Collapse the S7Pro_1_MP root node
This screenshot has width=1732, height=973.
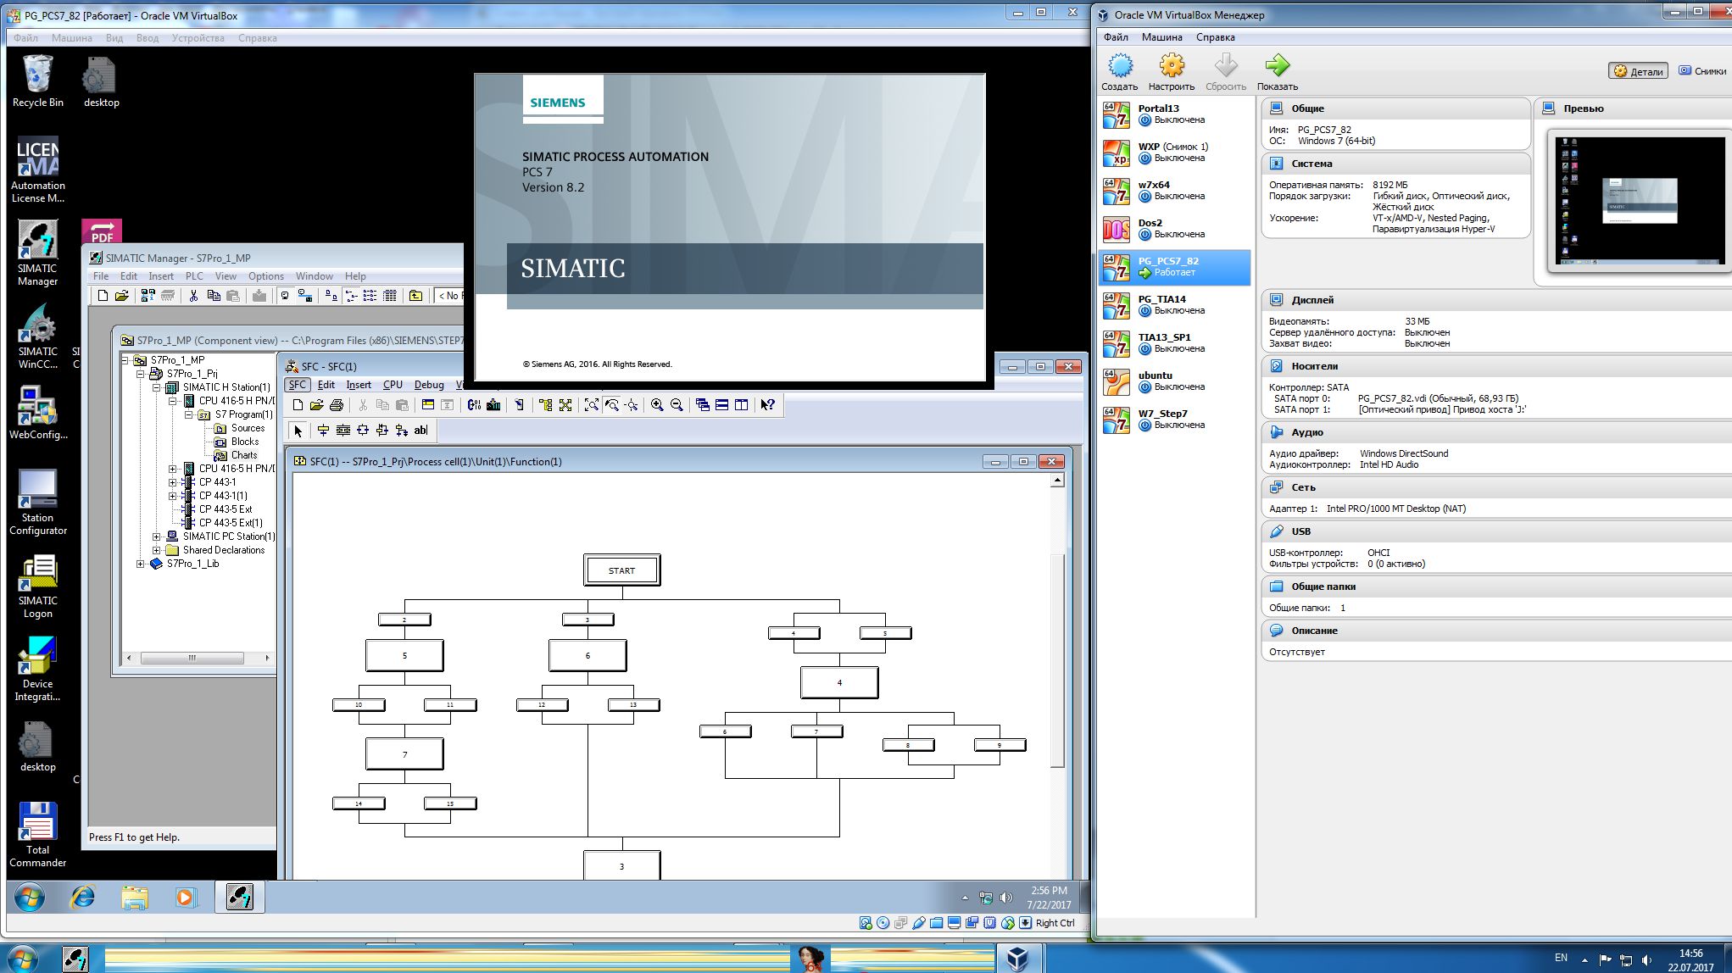(x=126, y=360)
